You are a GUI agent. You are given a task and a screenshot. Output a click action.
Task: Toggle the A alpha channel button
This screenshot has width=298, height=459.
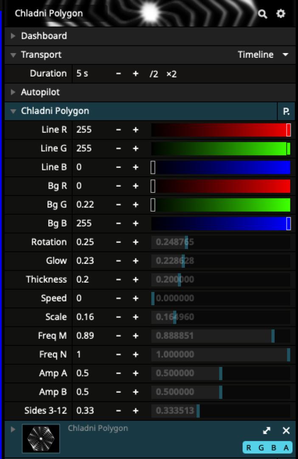point(286,447)
